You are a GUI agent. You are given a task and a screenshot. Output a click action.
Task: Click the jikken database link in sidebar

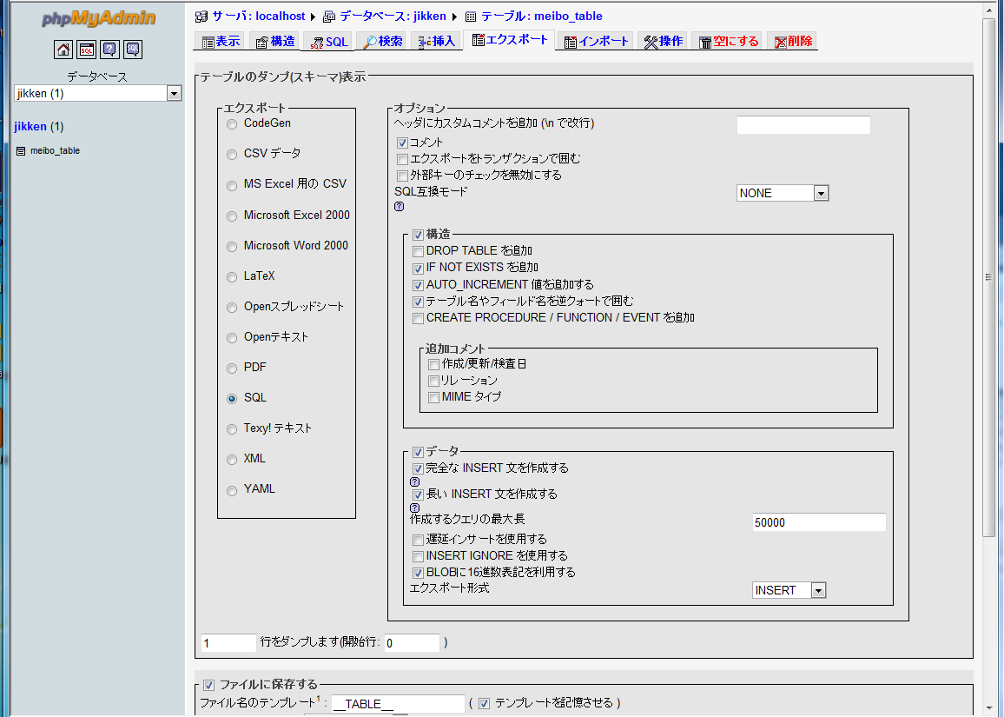point(30,127)
